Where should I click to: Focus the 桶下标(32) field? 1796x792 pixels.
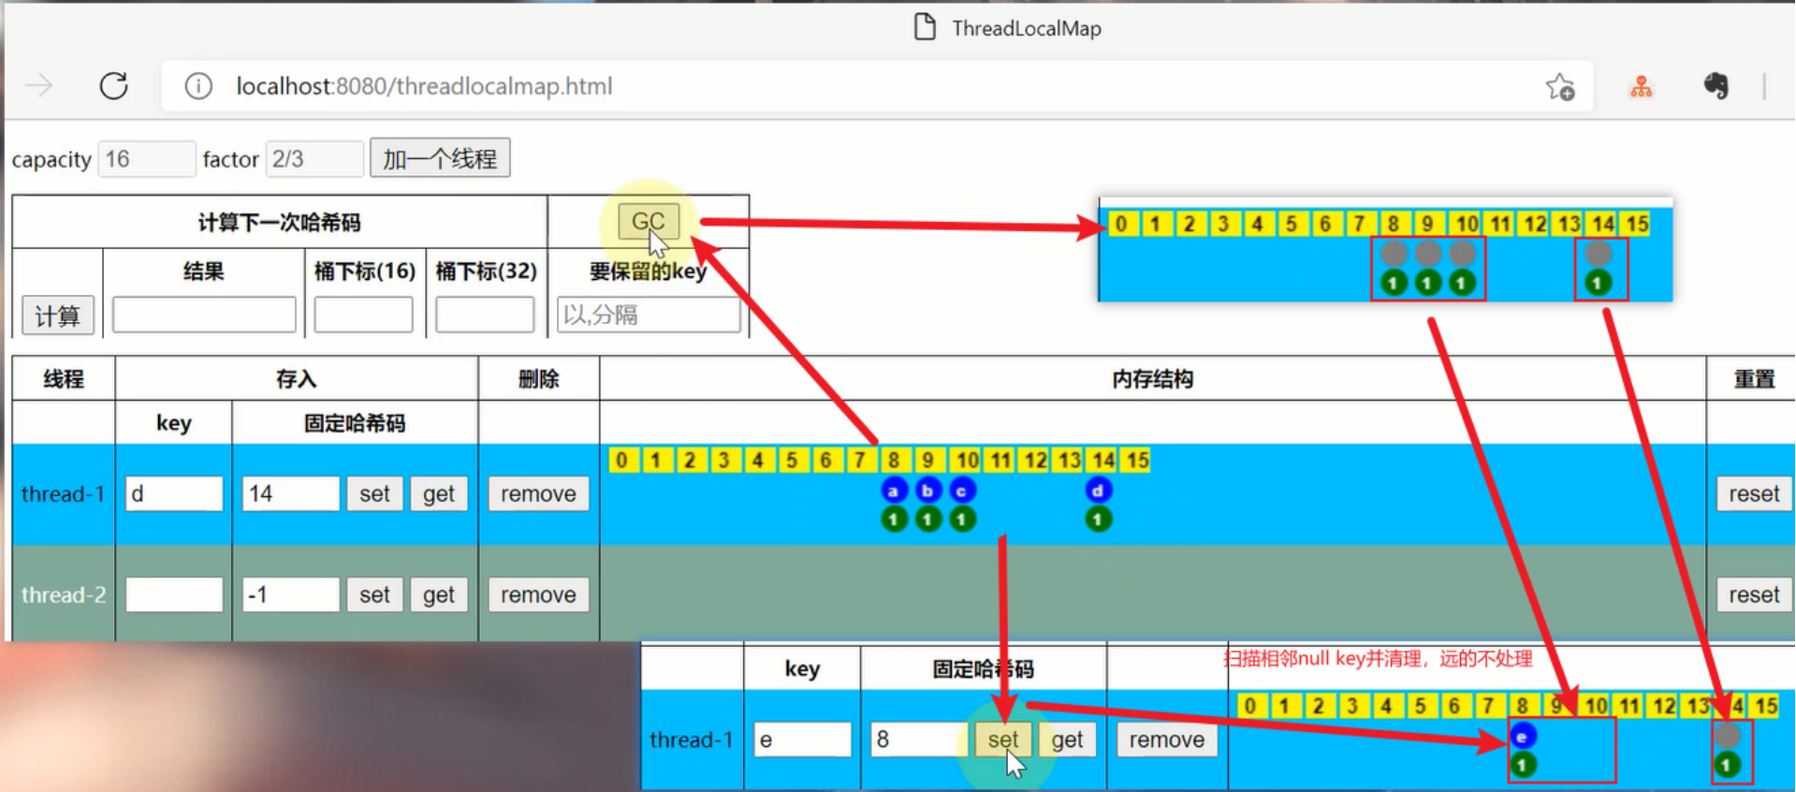[x=485, y=315]
